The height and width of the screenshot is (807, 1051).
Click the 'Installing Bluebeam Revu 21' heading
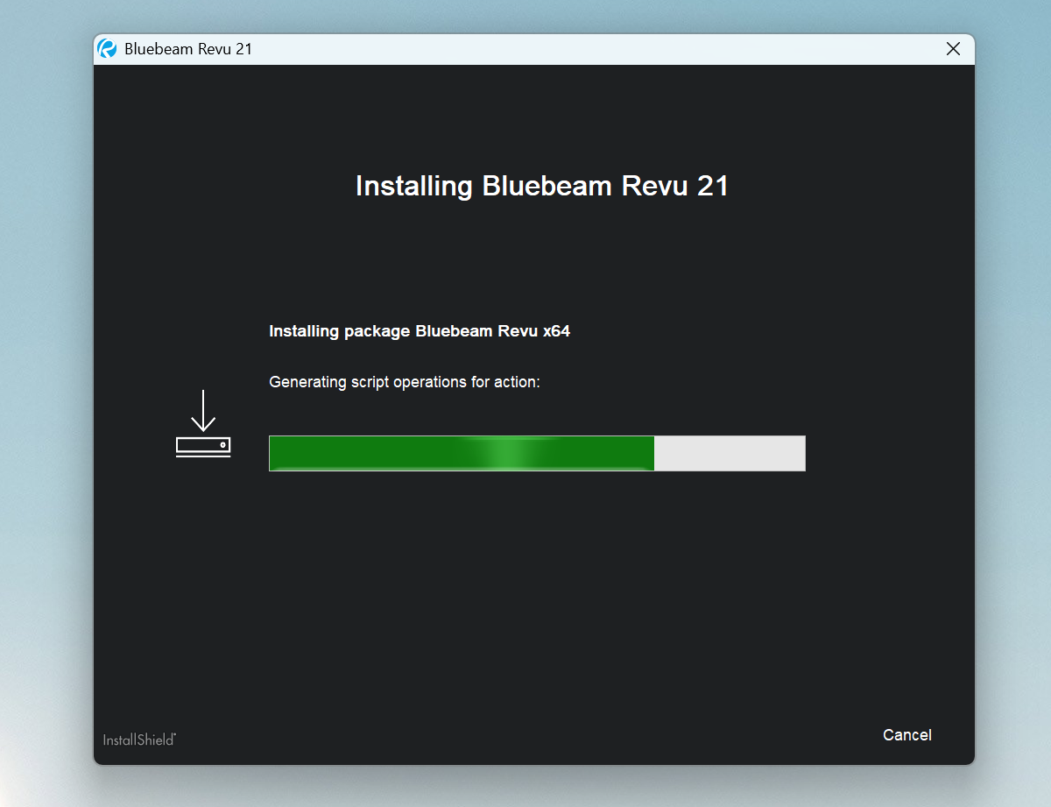coord(542,186)
